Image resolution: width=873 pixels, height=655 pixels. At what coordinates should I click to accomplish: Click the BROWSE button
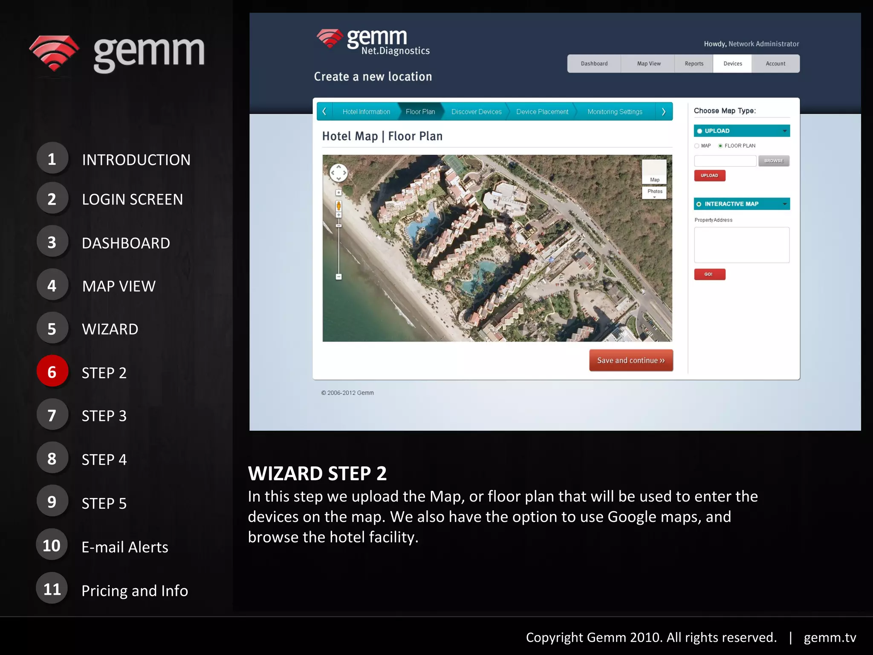773,161
